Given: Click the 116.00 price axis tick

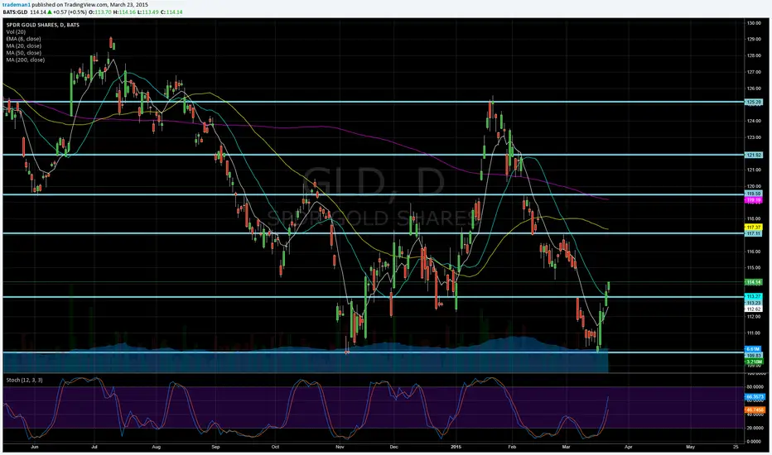Looking at the screenshot, I should (x=754, y=251).
